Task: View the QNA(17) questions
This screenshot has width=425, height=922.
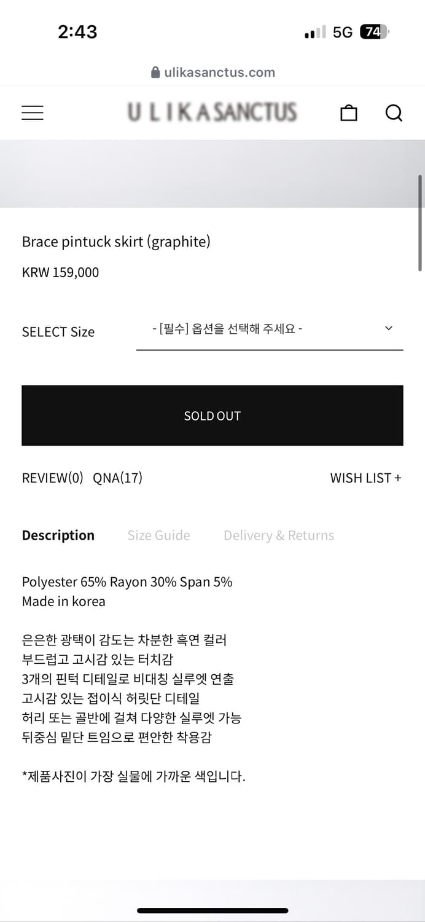Action: click(x=118, y=478)
